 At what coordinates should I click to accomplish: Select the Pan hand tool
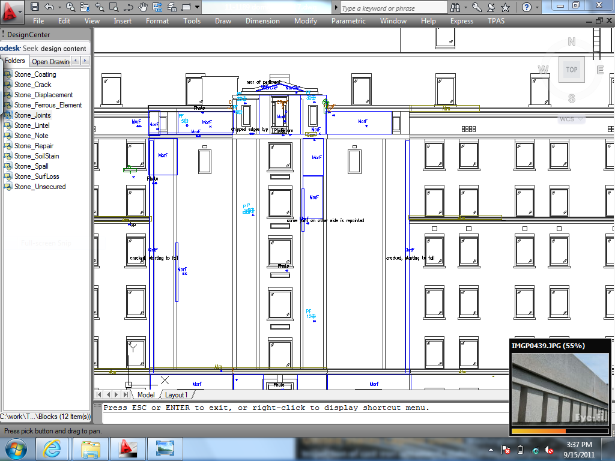pos(143,7)
